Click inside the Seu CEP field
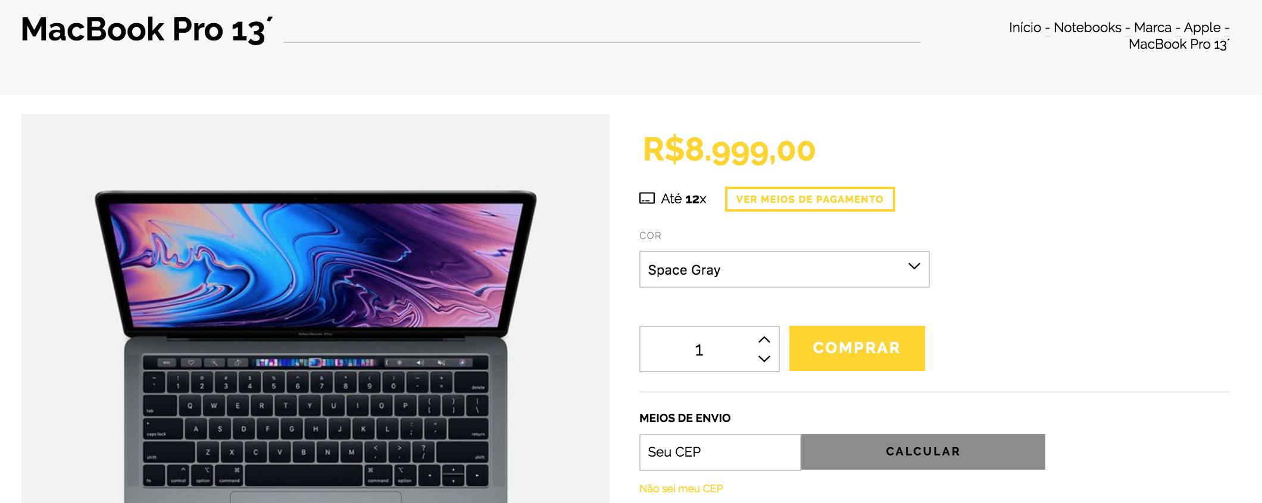 pyautogui.click(x=719, y=451)
